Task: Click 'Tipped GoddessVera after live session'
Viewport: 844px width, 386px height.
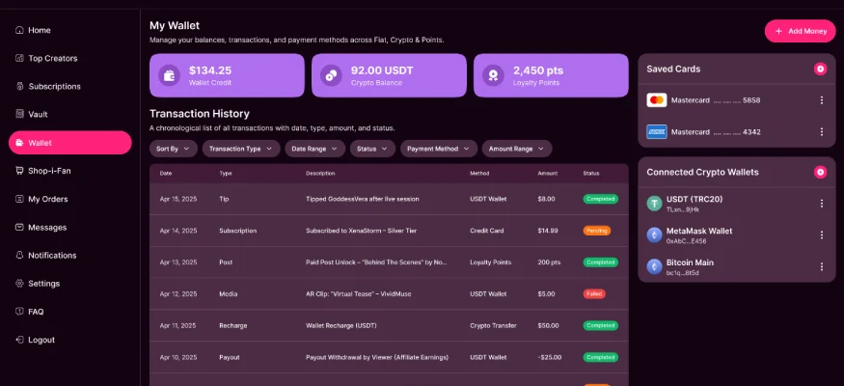Action: point(363,199)
